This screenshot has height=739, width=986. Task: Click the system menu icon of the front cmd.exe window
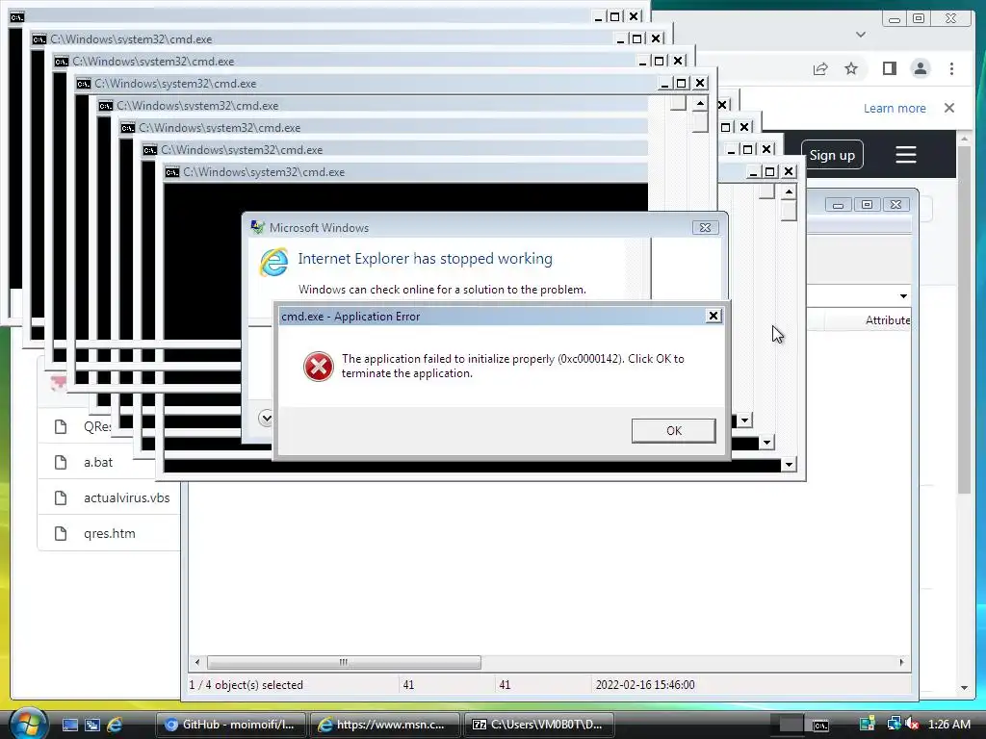(172, 171)
